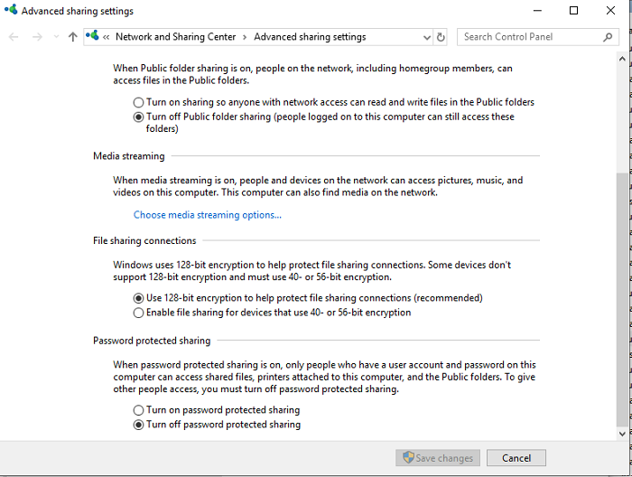Go back using the Back arrow

[14, 37]
